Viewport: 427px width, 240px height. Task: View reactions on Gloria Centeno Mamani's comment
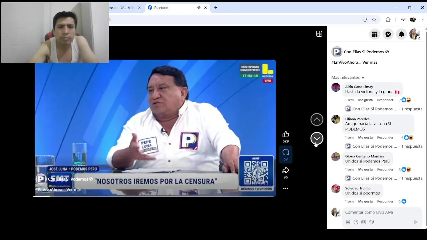(x=405, y=169)
